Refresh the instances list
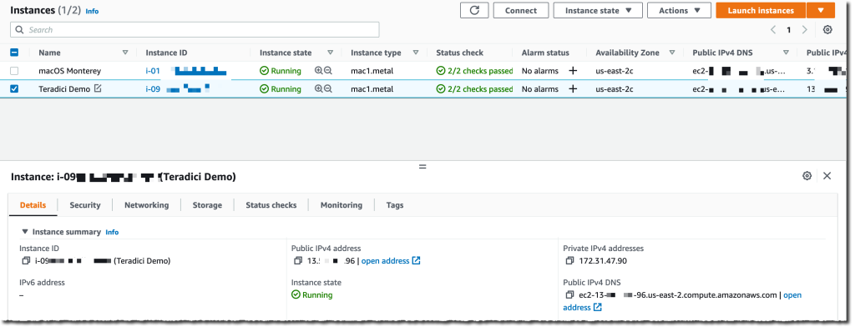 [474, 10]
